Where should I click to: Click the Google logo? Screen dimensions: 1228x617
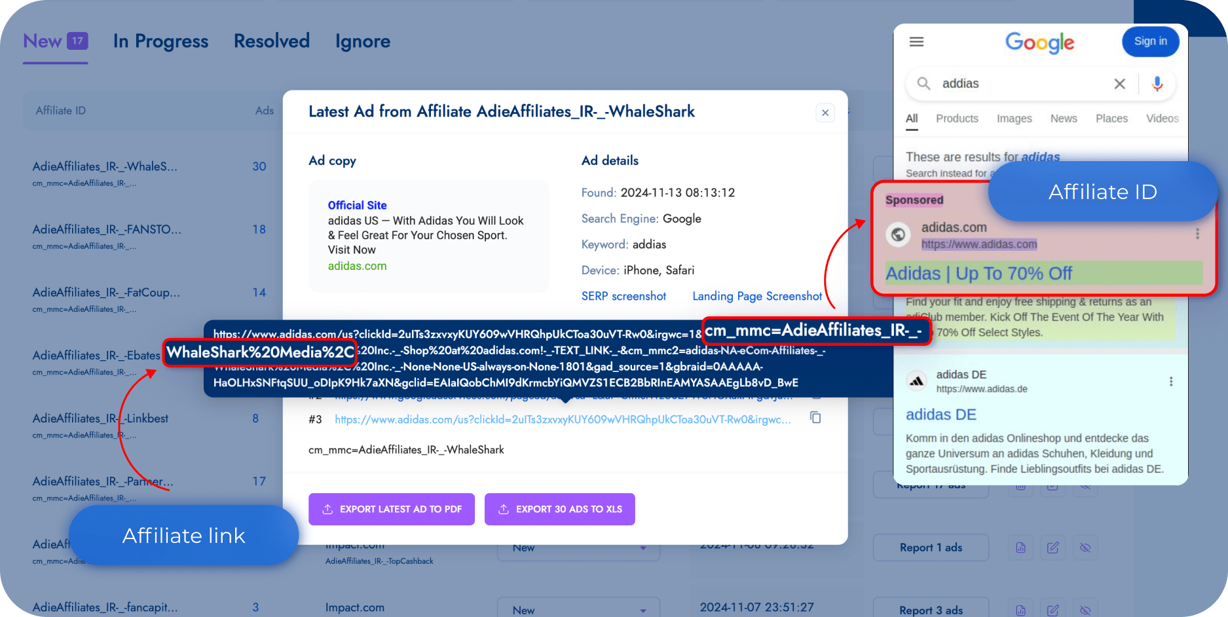coord(1039,43)
